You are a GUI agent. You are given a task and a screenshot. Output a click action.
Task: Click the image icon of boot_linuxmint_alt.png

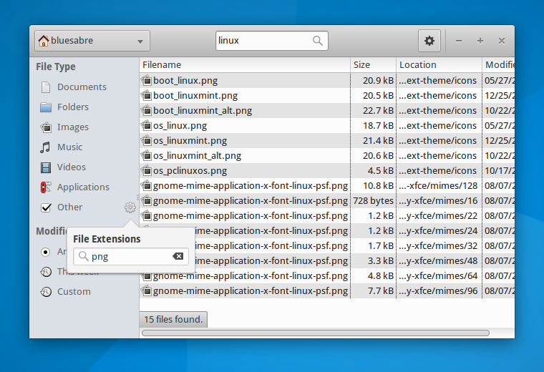point(147,111)
